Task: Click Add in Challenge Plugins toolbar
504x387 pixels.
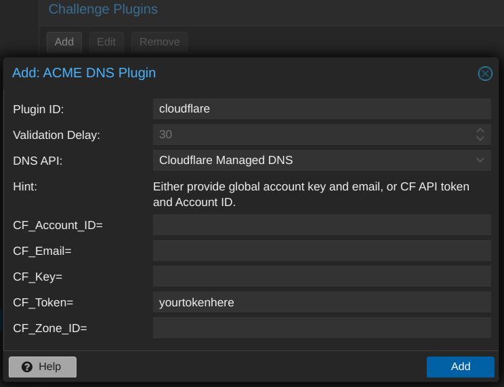Action: pos(64,42)
